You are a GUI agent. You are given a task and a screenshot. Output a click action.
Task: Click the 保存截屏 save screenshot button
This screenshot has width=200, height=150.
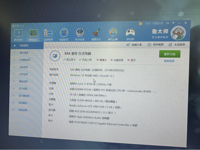[x=156, y=45]
